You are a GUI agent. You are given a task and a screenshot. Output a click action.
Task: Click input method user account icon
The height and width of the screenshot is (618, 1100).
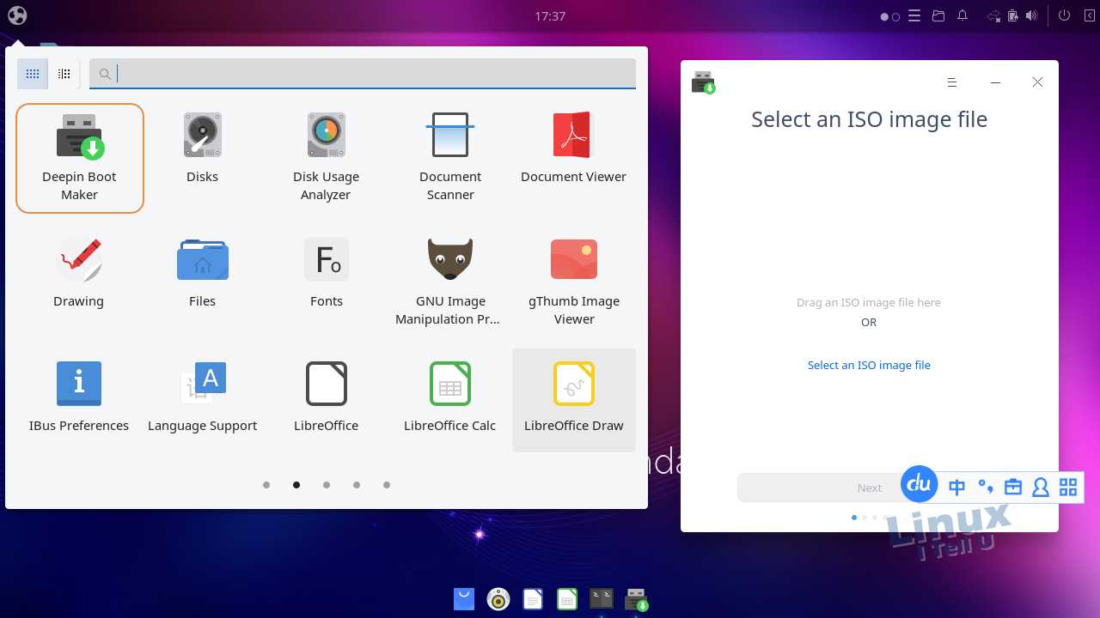[x=1041, y=488]
